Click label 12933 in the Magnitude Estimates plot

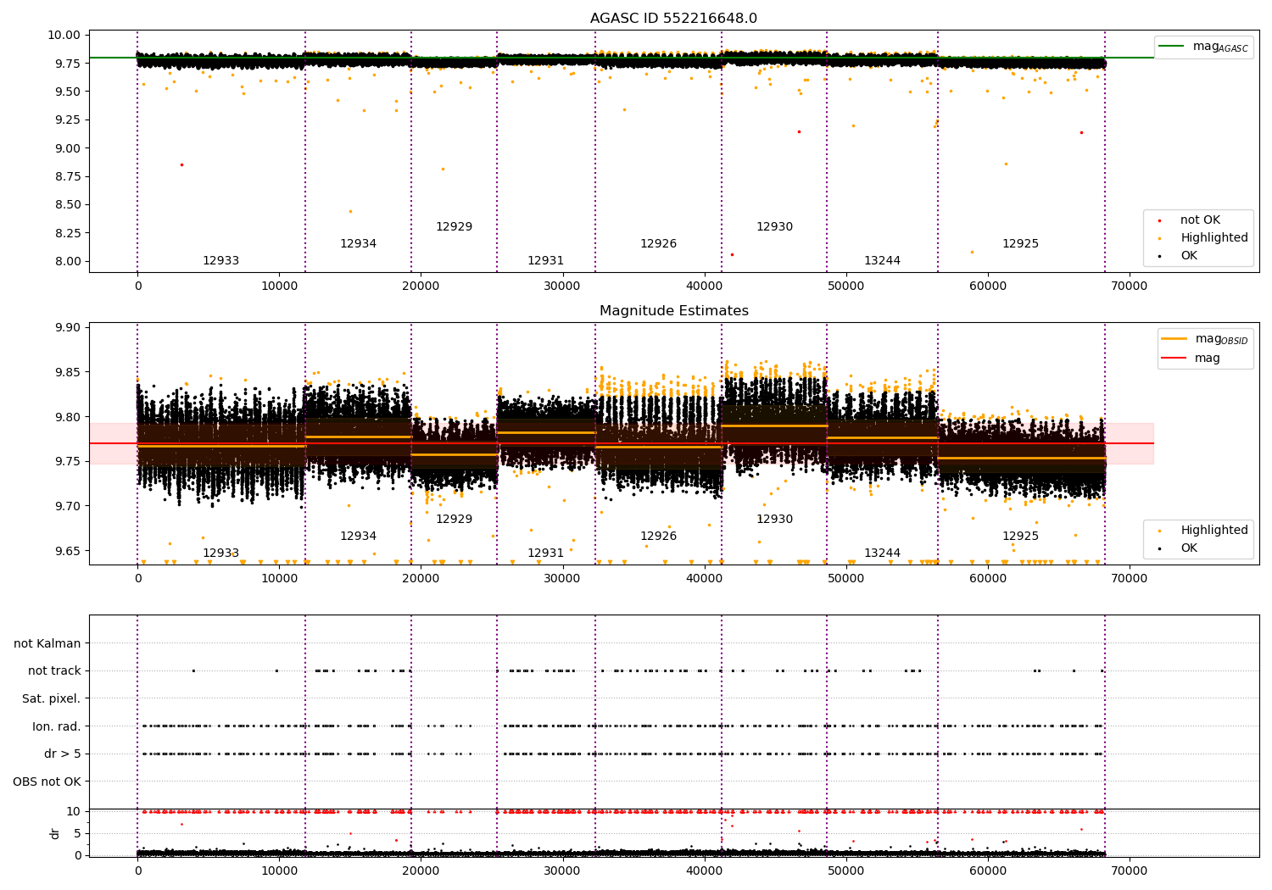(x=220, y=553)
